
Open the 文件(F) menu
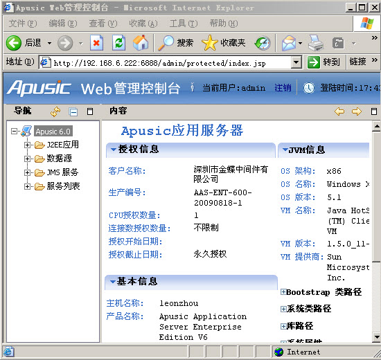pyautogui.click(x=23, y=24)
